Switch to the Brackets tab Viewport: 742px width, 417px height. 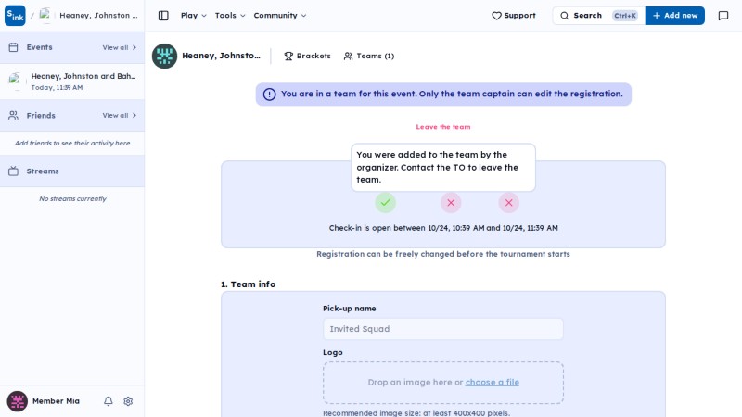(x=307, y=56)
